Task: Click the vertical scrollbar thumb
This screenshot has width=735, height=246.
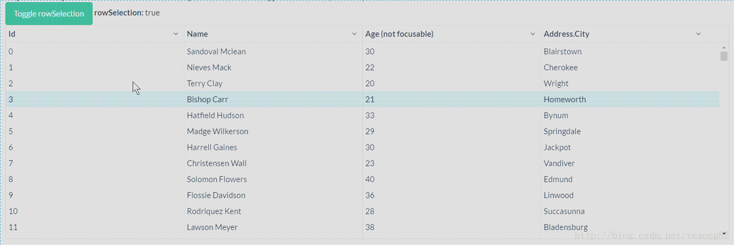Action: [x=724, y=56]
